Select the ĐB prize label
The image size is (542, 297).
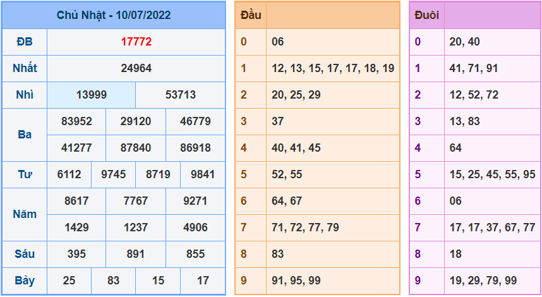point(25,42)
